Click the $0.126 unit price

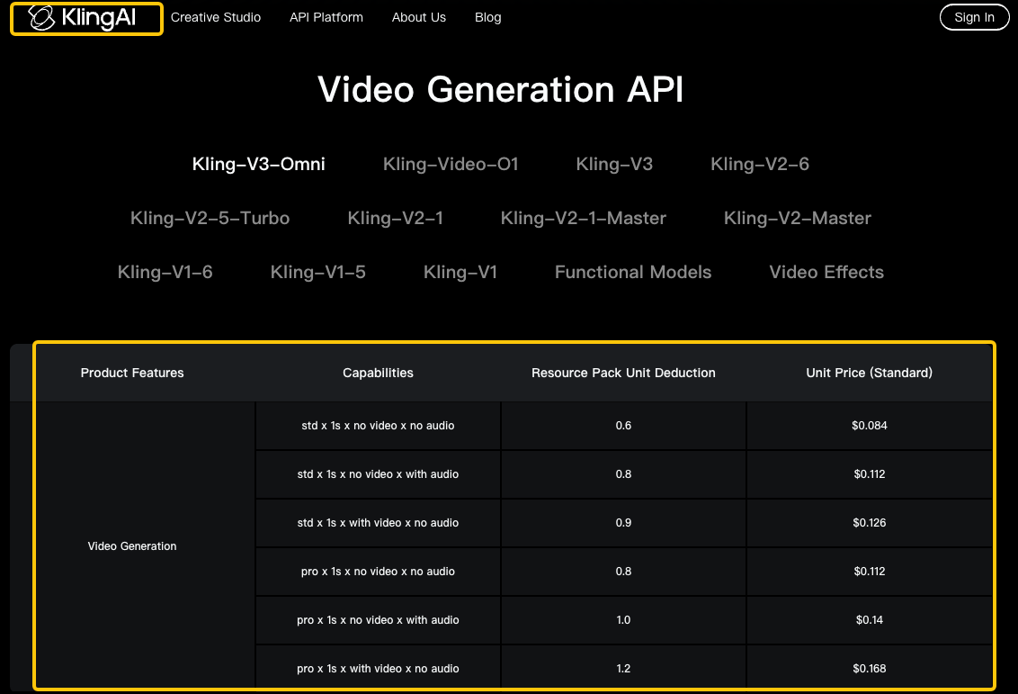(870, 523)
